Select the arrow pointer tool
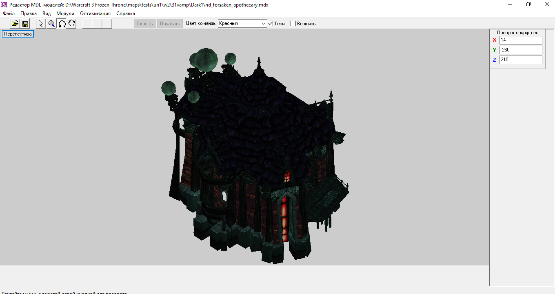Screen dimensions: 555x294 point(41,24)
